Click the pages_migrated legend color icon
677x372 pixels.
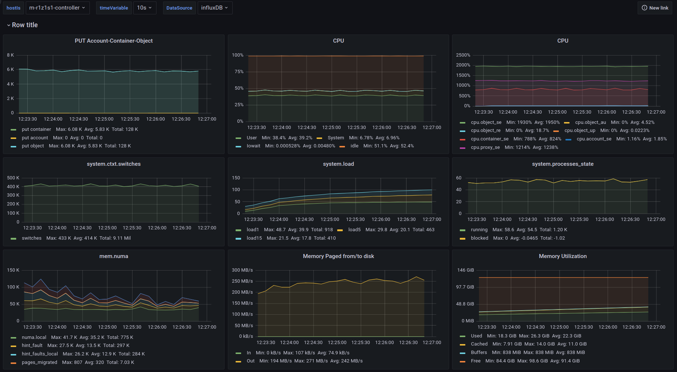tap(14, 363)
